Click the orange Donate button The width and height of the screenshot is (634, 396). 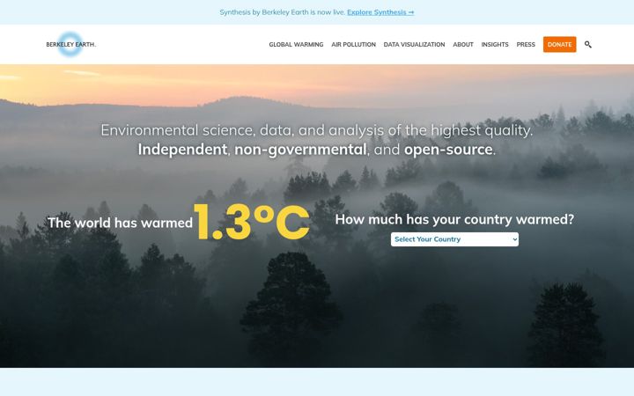coord(560,45)
